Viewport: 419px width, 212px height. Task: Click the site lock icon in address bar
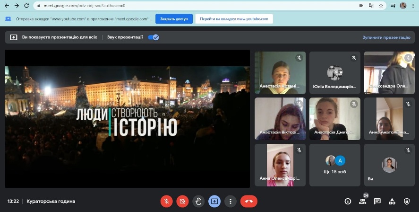[x=39, y=5]
